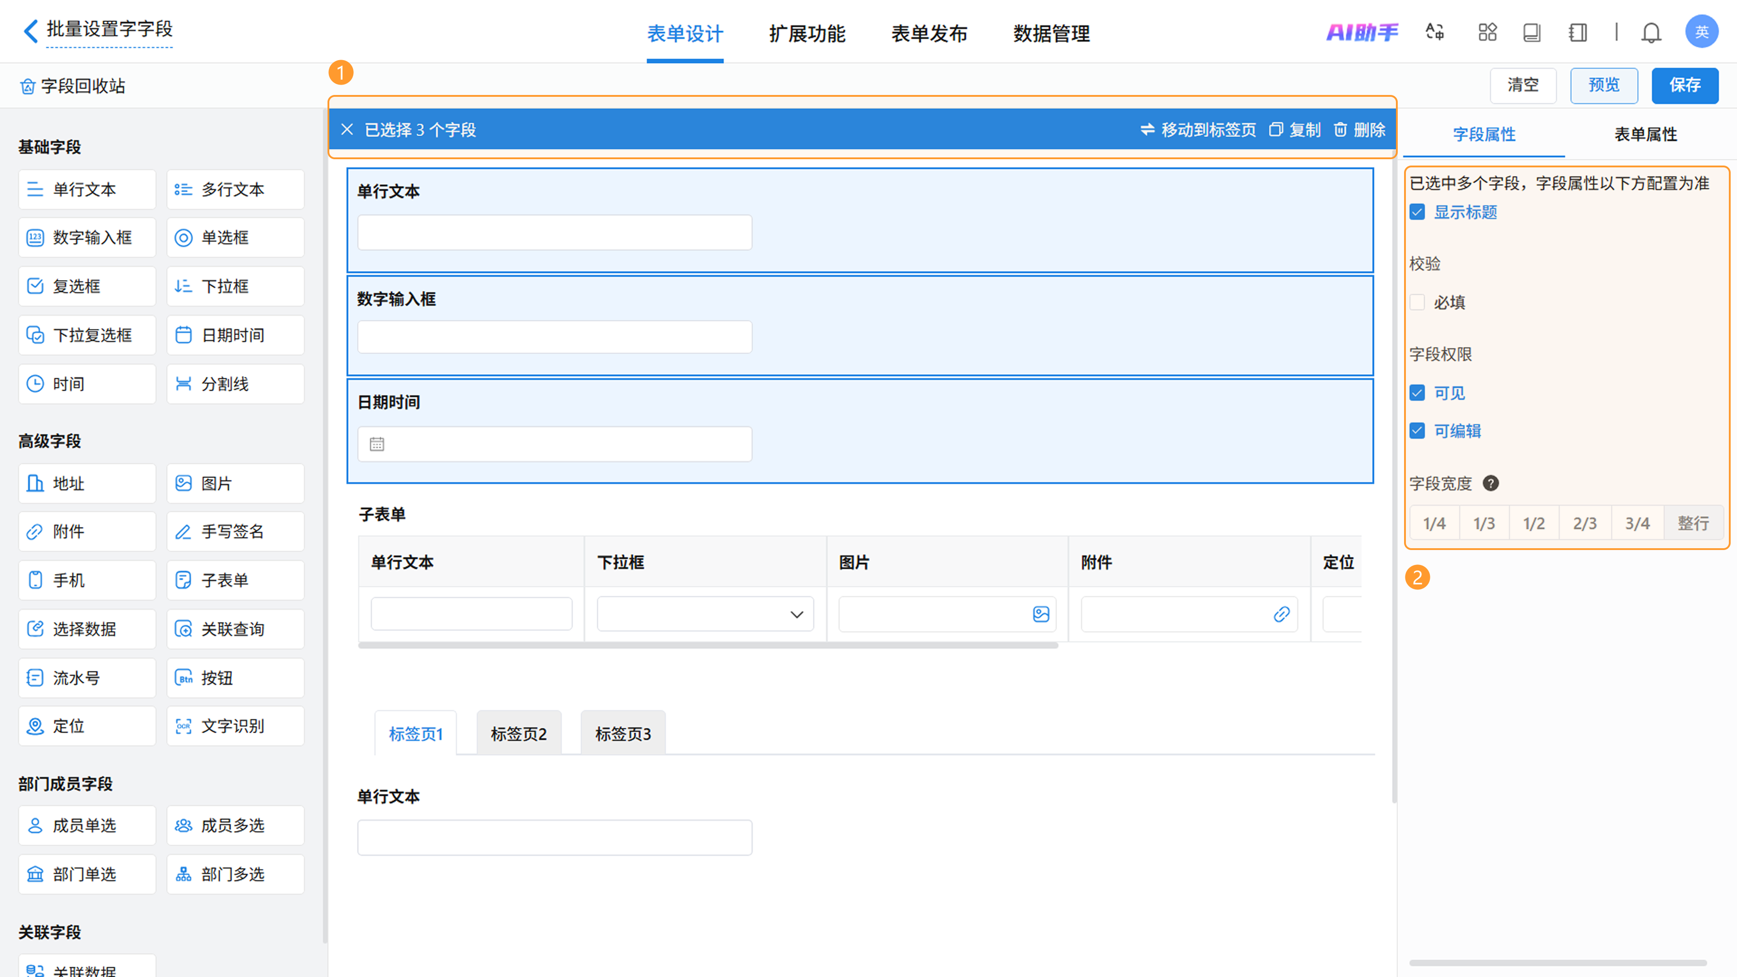Viewport: 1737px width, 977px height.
Task: Set field width to 1/2
Action: click(x=1534, y=523)
